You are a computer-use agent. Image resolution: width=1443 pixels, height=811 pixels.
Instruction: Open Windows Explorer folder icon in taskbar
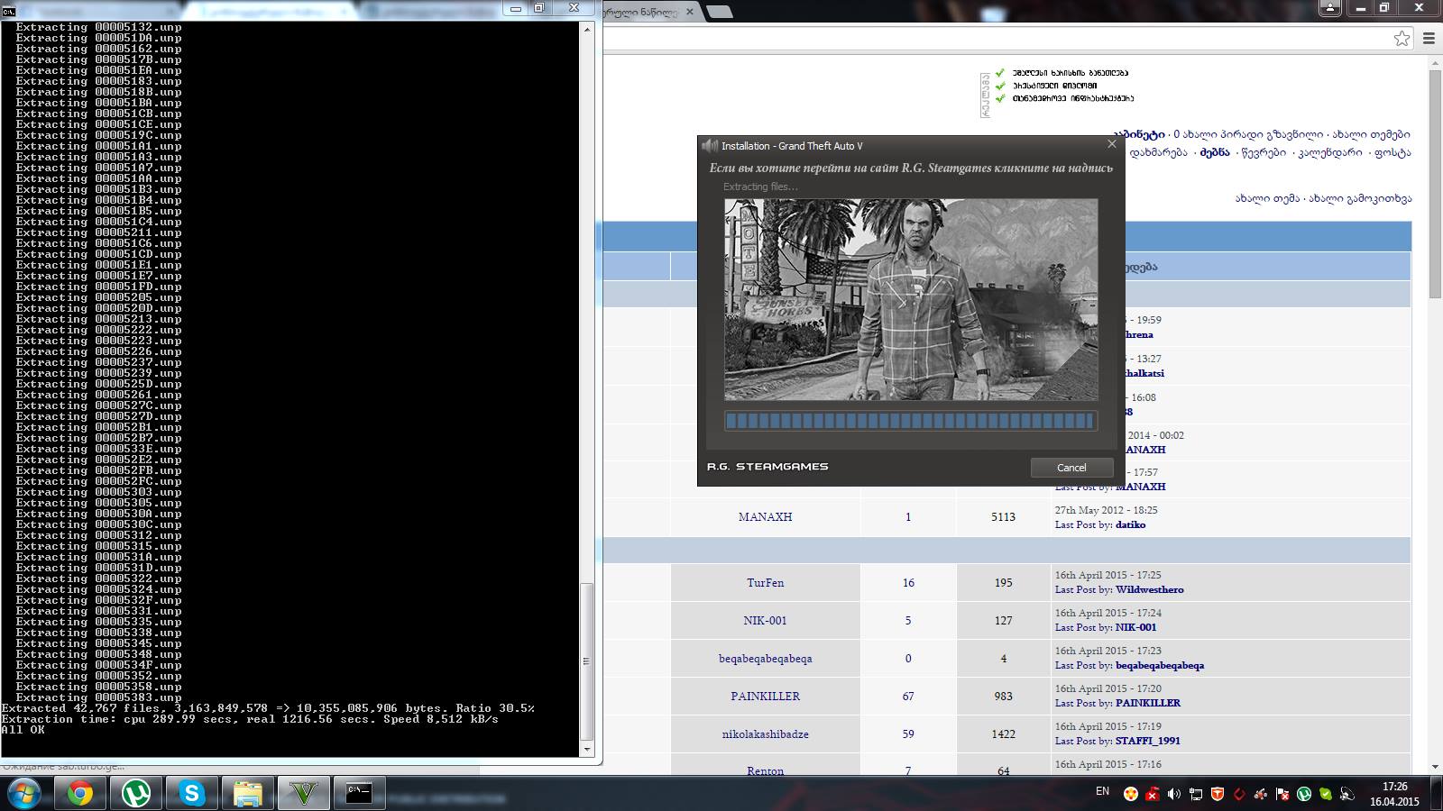pos(247,794)
